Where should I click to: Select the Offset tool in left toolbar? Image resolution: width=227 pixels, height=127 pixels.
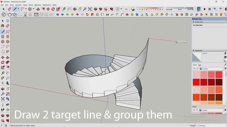(x=8, y=67)
